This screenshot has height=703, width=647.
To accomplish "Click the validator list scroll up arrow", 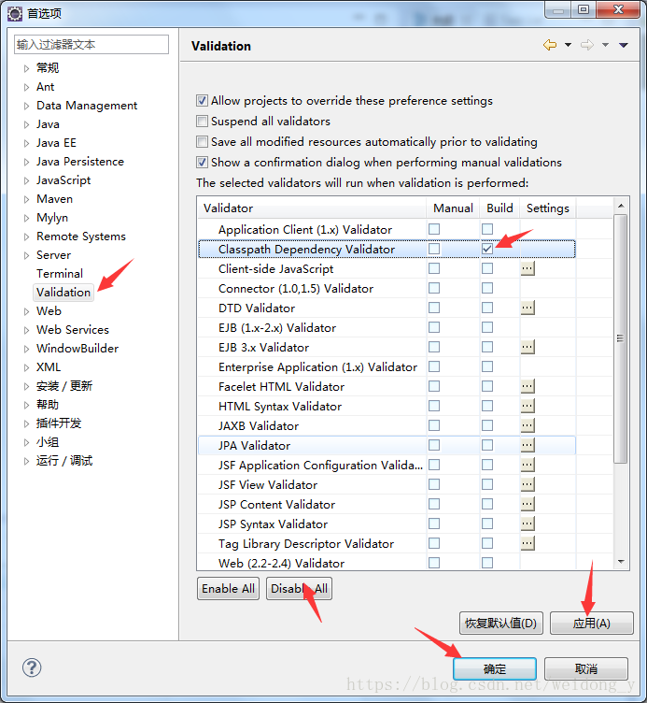I will [x=621, y=206].
